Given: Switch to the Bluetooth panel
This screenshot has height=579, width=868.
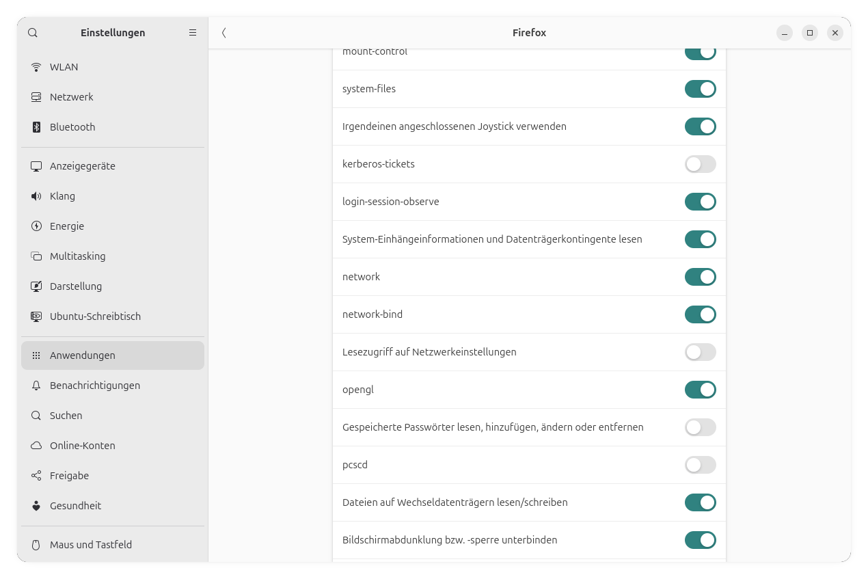Looking at the screenshot, I should point(113,127).
